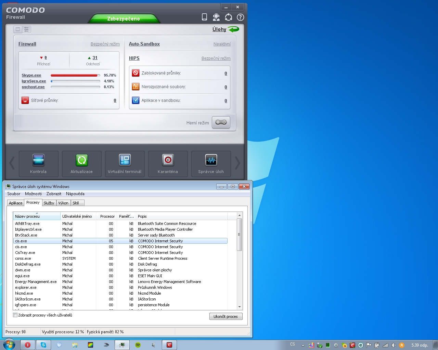
Task: Click the 'Zabezpečeno' green status tab
Action: click(x=124, y=18)
